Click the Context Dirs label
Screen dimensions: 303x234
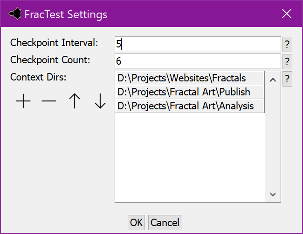[x=38, y=77]
